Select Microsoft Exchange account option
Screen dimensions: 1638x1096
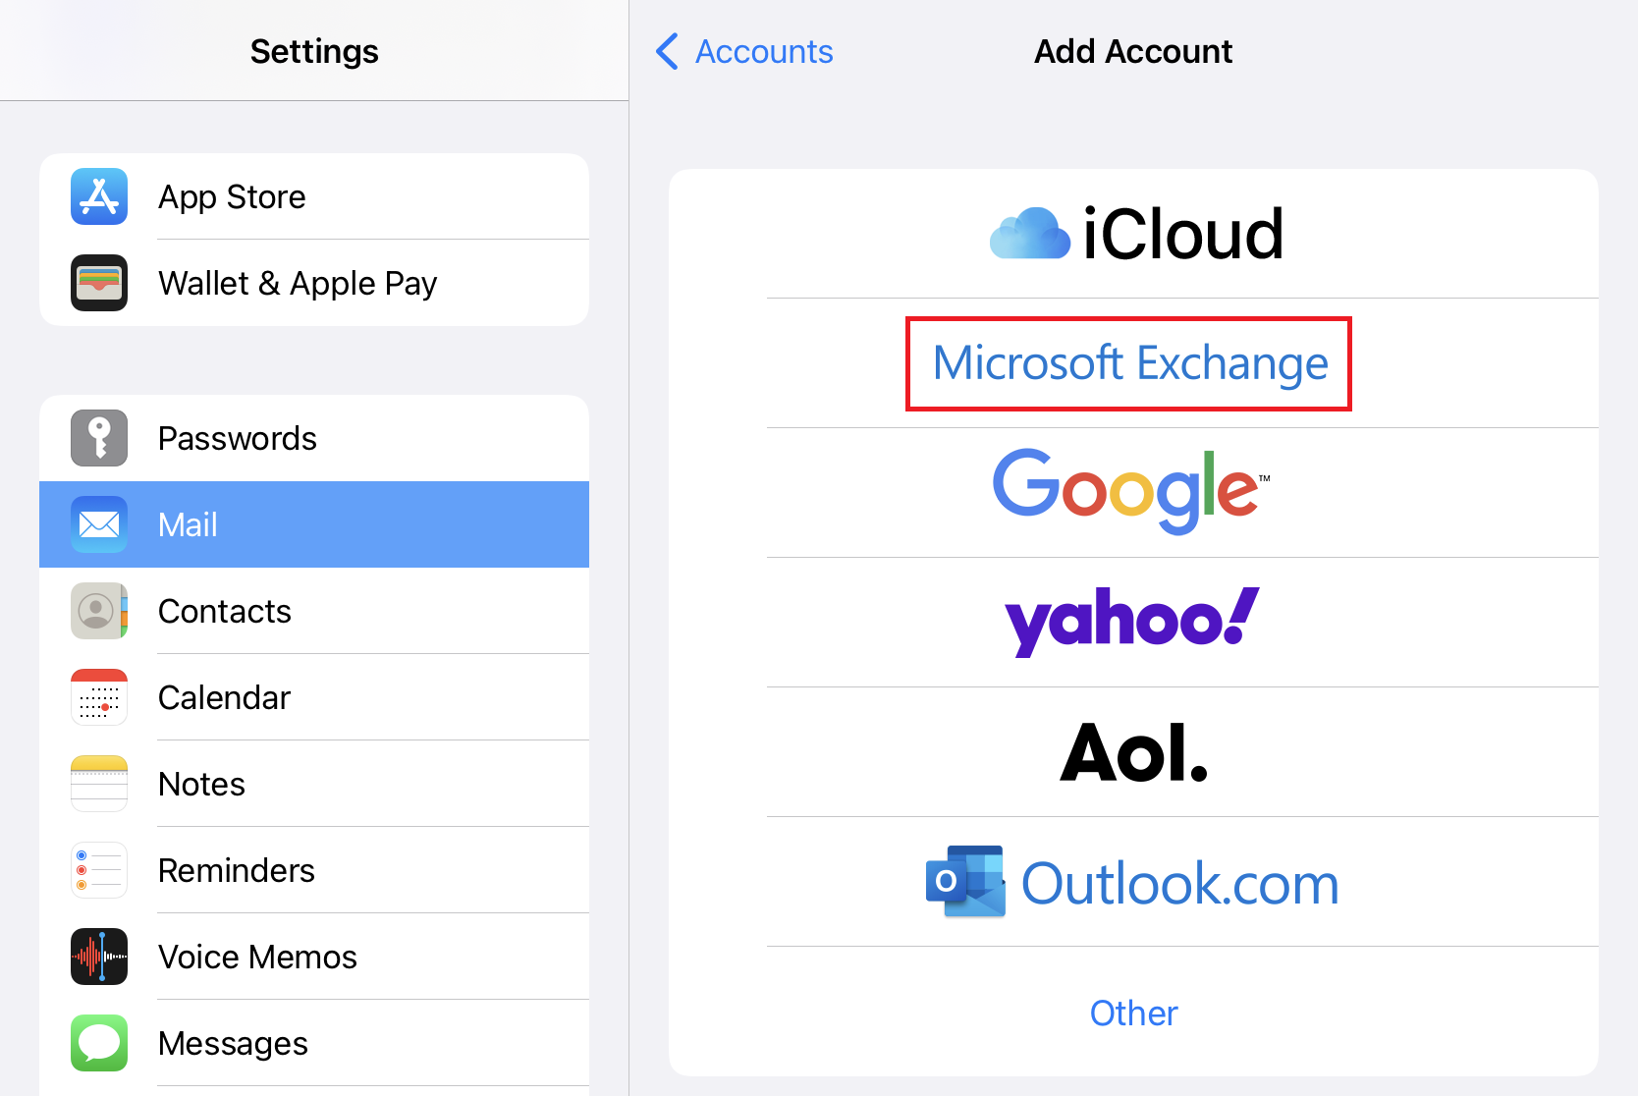coord(1129,363)
